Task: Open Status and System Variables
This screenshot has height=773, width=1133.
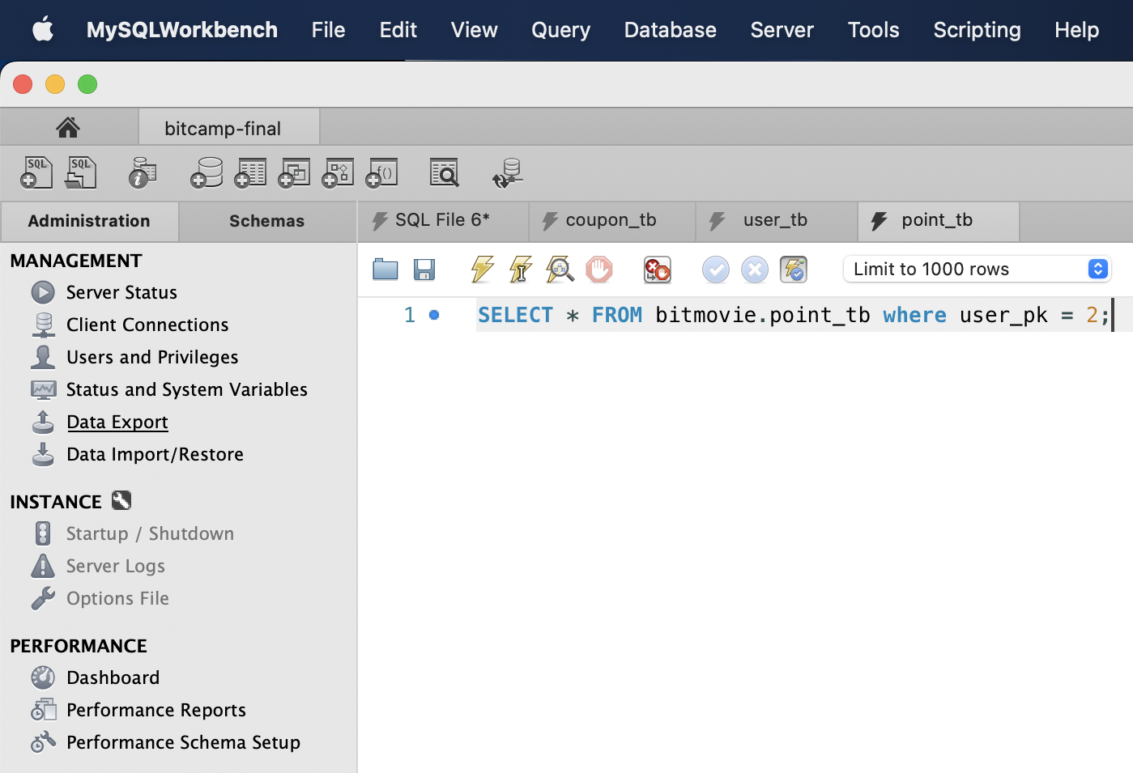Action: pos(187,389)
